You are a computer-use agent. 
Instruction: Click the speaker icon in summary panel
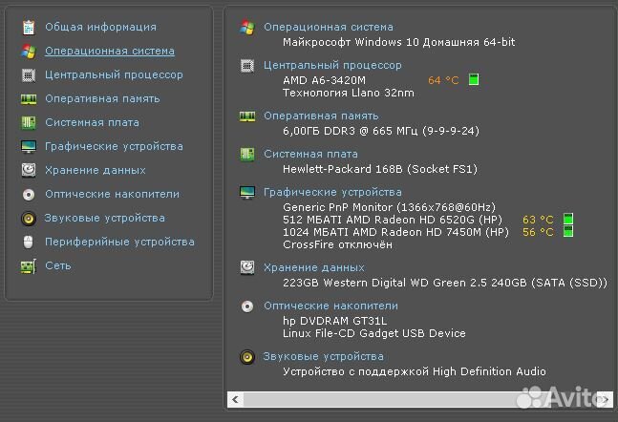click(x=247, y=356)
